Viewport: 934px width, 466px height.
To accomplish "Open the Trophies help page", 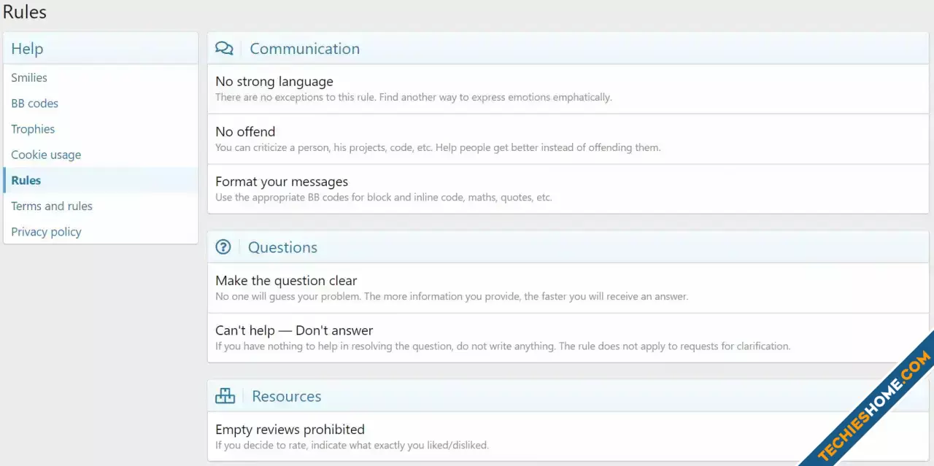I will pyautogui.click(x=33, y=129).
